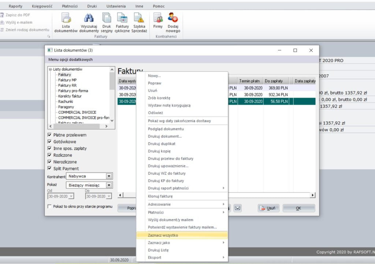Open Druk seryjny tool
Viewport: 375px width, 264px height.
pyautogui.click(x=107, y=22)
